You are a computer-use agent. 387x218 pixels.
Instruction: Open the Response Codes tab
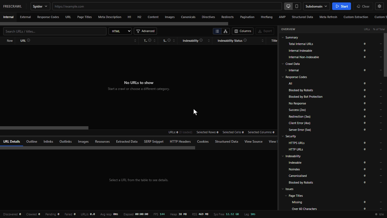(x=48, y=17)
